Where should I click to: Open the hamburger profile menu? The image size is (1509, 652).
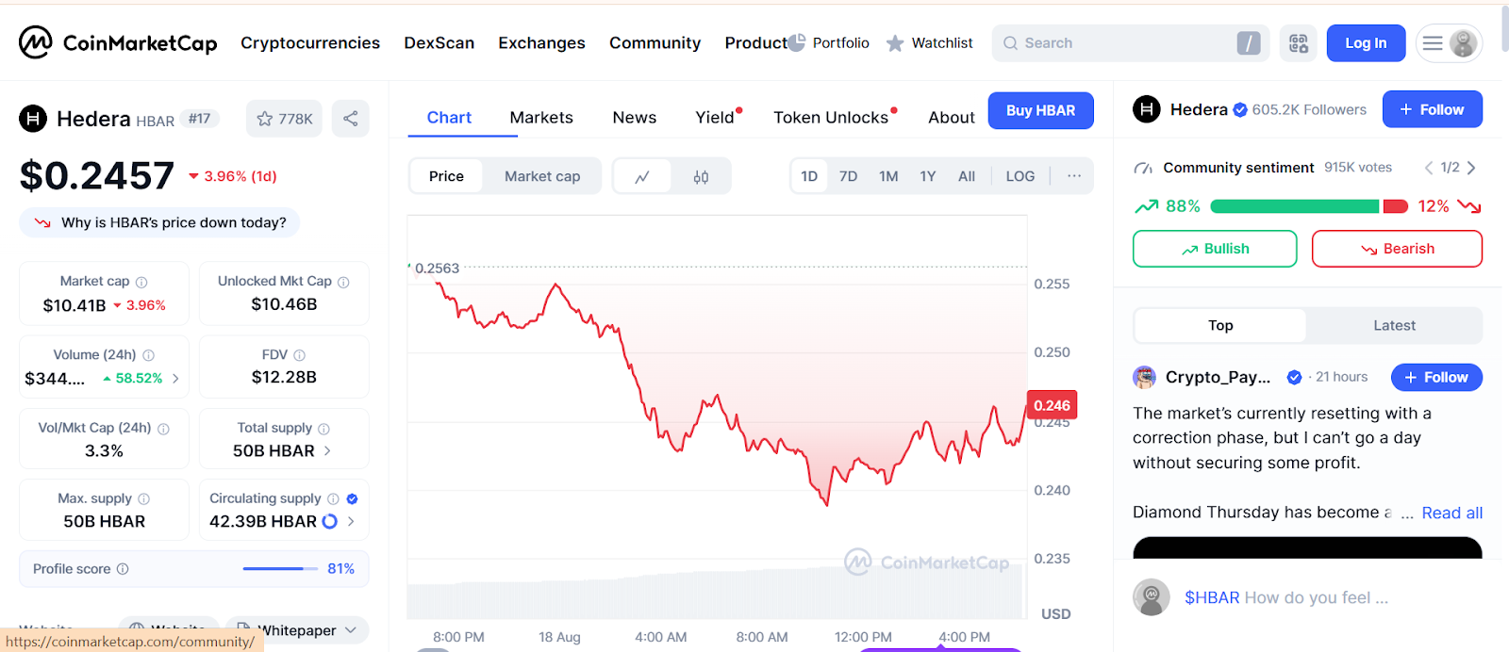click(x=1448, y=43)
